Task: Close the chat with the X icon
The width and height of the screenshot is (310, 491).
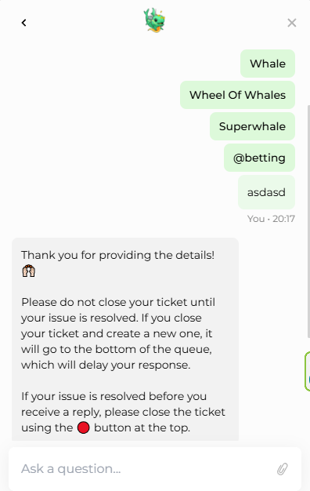Action: 291,23
